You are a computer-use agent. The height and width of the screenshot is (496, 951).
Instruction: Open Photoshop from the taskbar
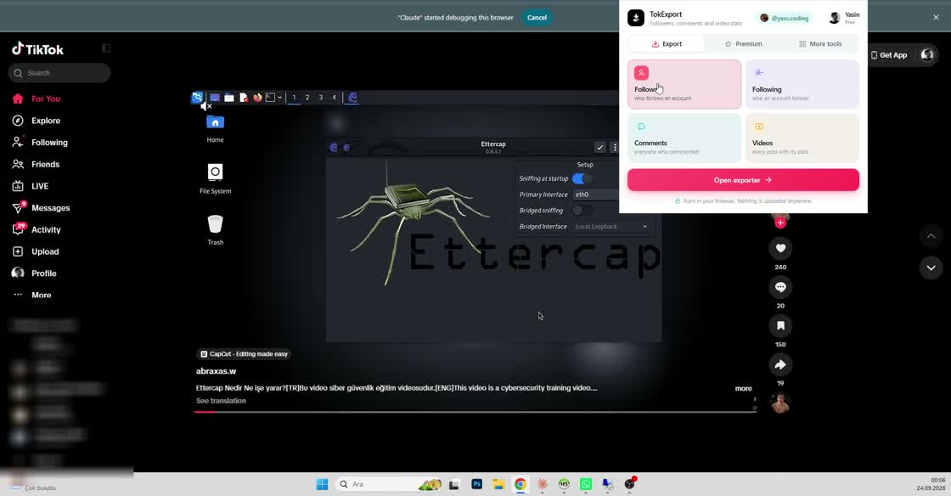pyautogui.click(x=476, y=484)
